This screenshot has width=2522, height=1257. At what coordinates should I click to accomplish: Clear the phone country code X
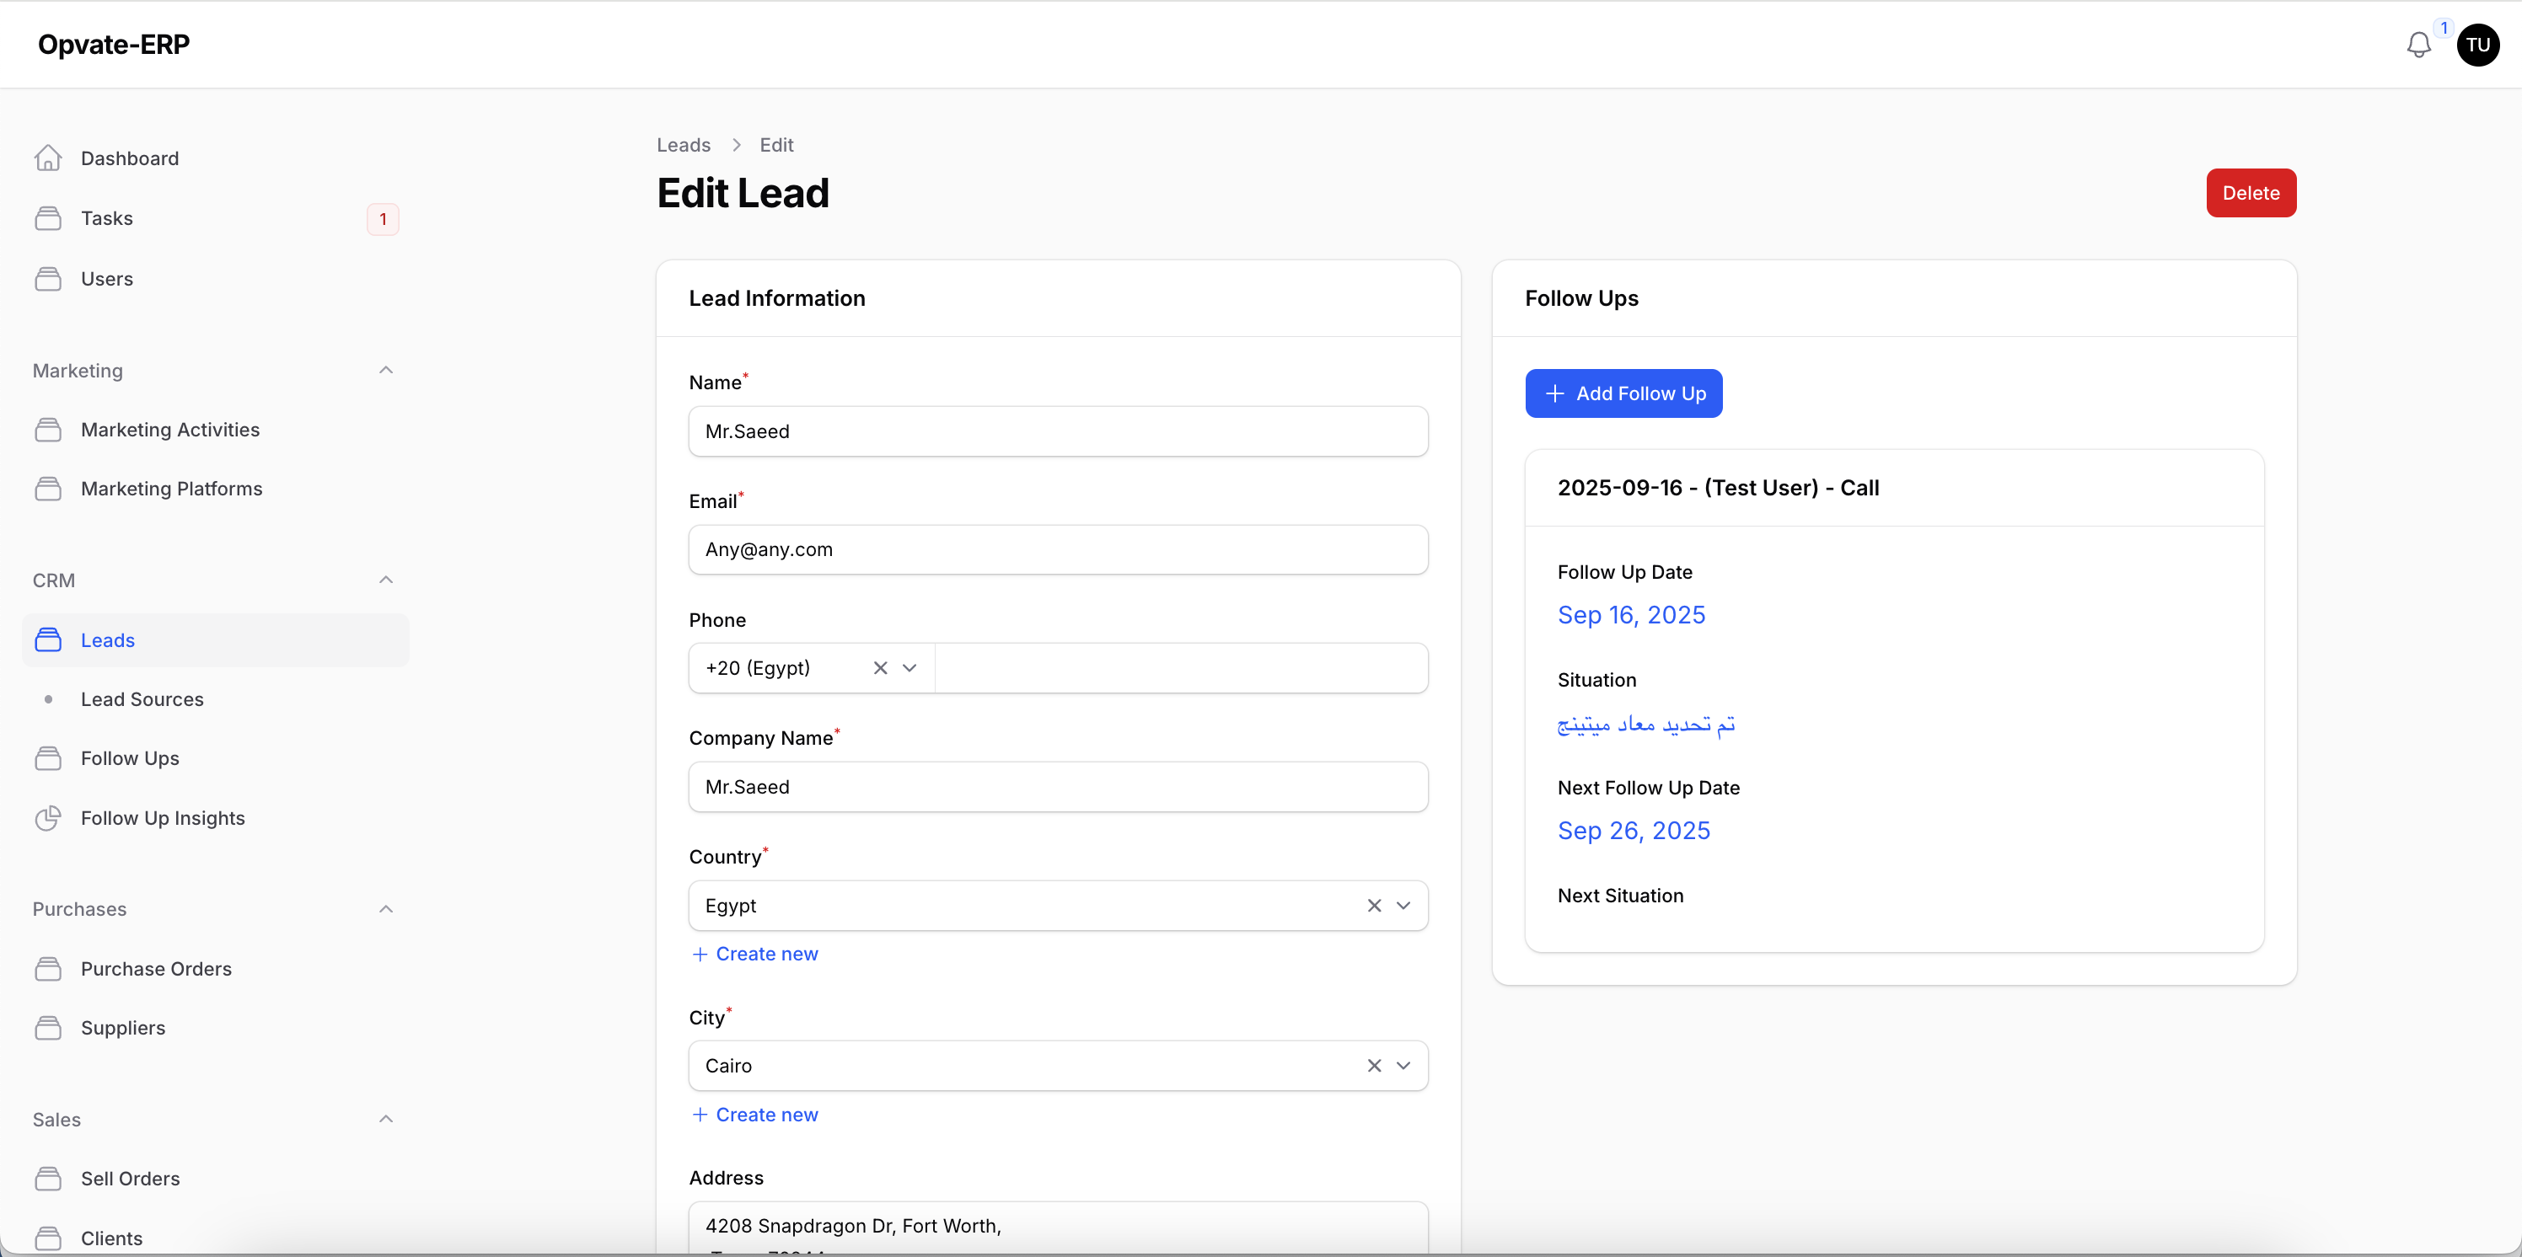coord(880,668)
